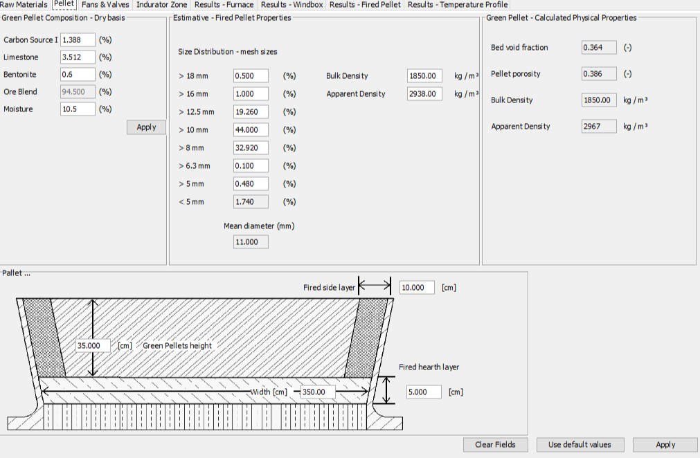Focus the Fired hearth layer field
The image size is (700, 458).
pyautogui.click(x=424, y=392)
